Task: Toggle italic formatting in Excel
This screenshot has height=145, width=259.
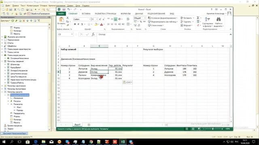Action: 78,24
